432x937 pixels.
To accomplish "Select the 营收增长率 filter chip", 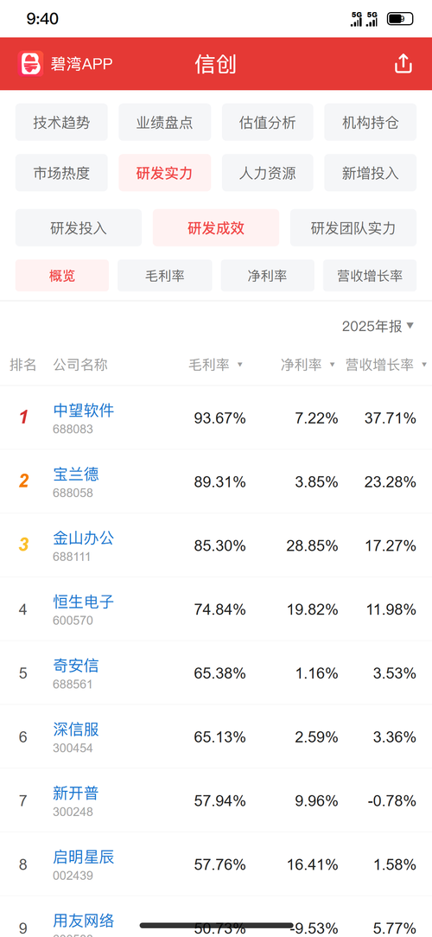I will coord(370,276).
